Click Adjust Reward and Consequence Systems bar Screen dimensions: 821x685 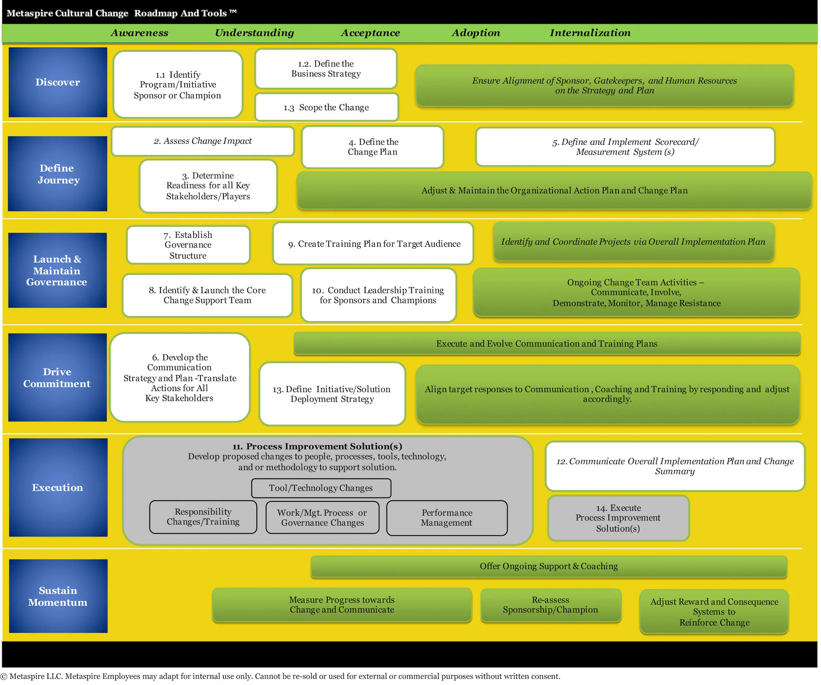tap(714, 611)
